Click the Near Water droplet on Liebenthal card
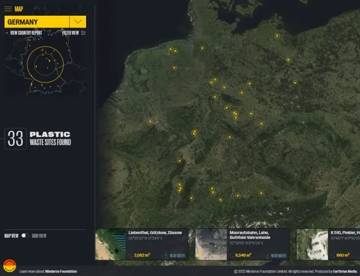The width and height of the screenshot is (360, 276). pyautogui.click(x=166, y=256)
